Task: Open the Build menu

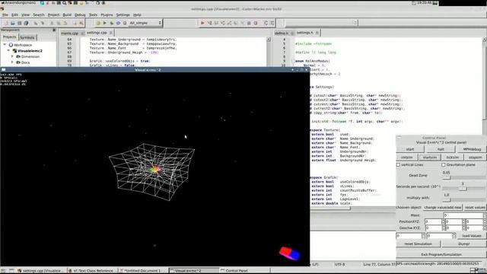Action: (x=67, y=15)
